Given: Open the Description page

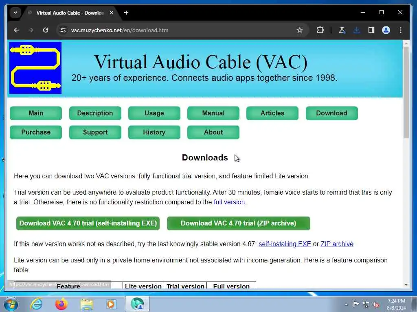Looking at the screenshot, I should pos(95,113).
